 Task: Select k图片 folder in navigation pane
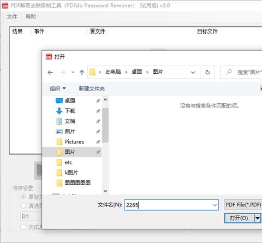[72, 173]
